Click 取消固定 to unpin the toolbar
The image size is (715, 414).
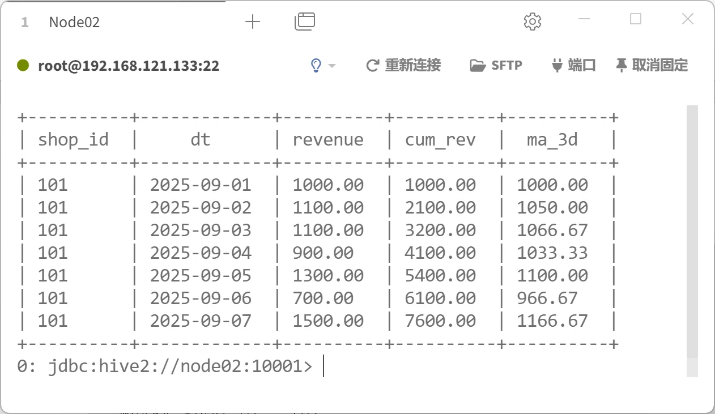click(x=652, y=66)
